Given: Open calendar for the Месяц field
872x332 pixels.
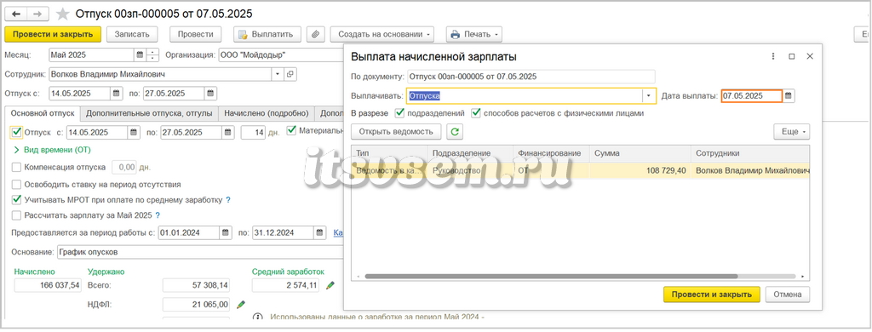Looking at the screenshot, I should (140, 55).
